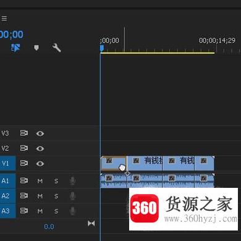Solo audio track A1
This screenshot has height=241, width=241.
[x=56, y=181]
